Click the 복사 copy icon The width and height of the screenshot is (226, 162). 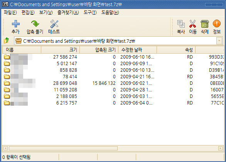coord(181,24)
